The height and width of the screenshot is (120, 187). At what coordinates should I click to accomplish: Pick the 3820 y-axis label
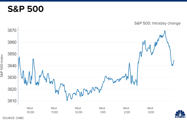[11, 89]
